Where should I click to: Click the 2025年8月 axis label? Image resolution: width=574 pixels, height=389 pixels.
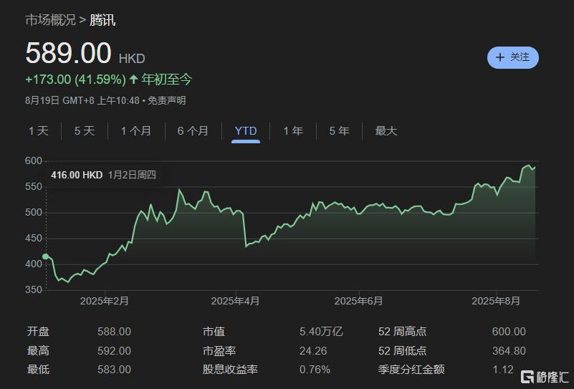tap(496, 301)
